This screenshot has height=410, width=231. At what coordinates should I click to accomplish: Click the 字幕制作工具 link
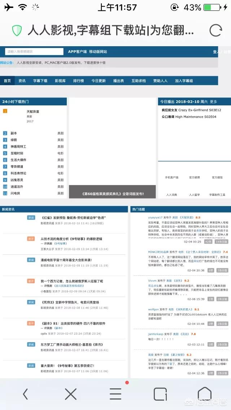tap(217, 195)
